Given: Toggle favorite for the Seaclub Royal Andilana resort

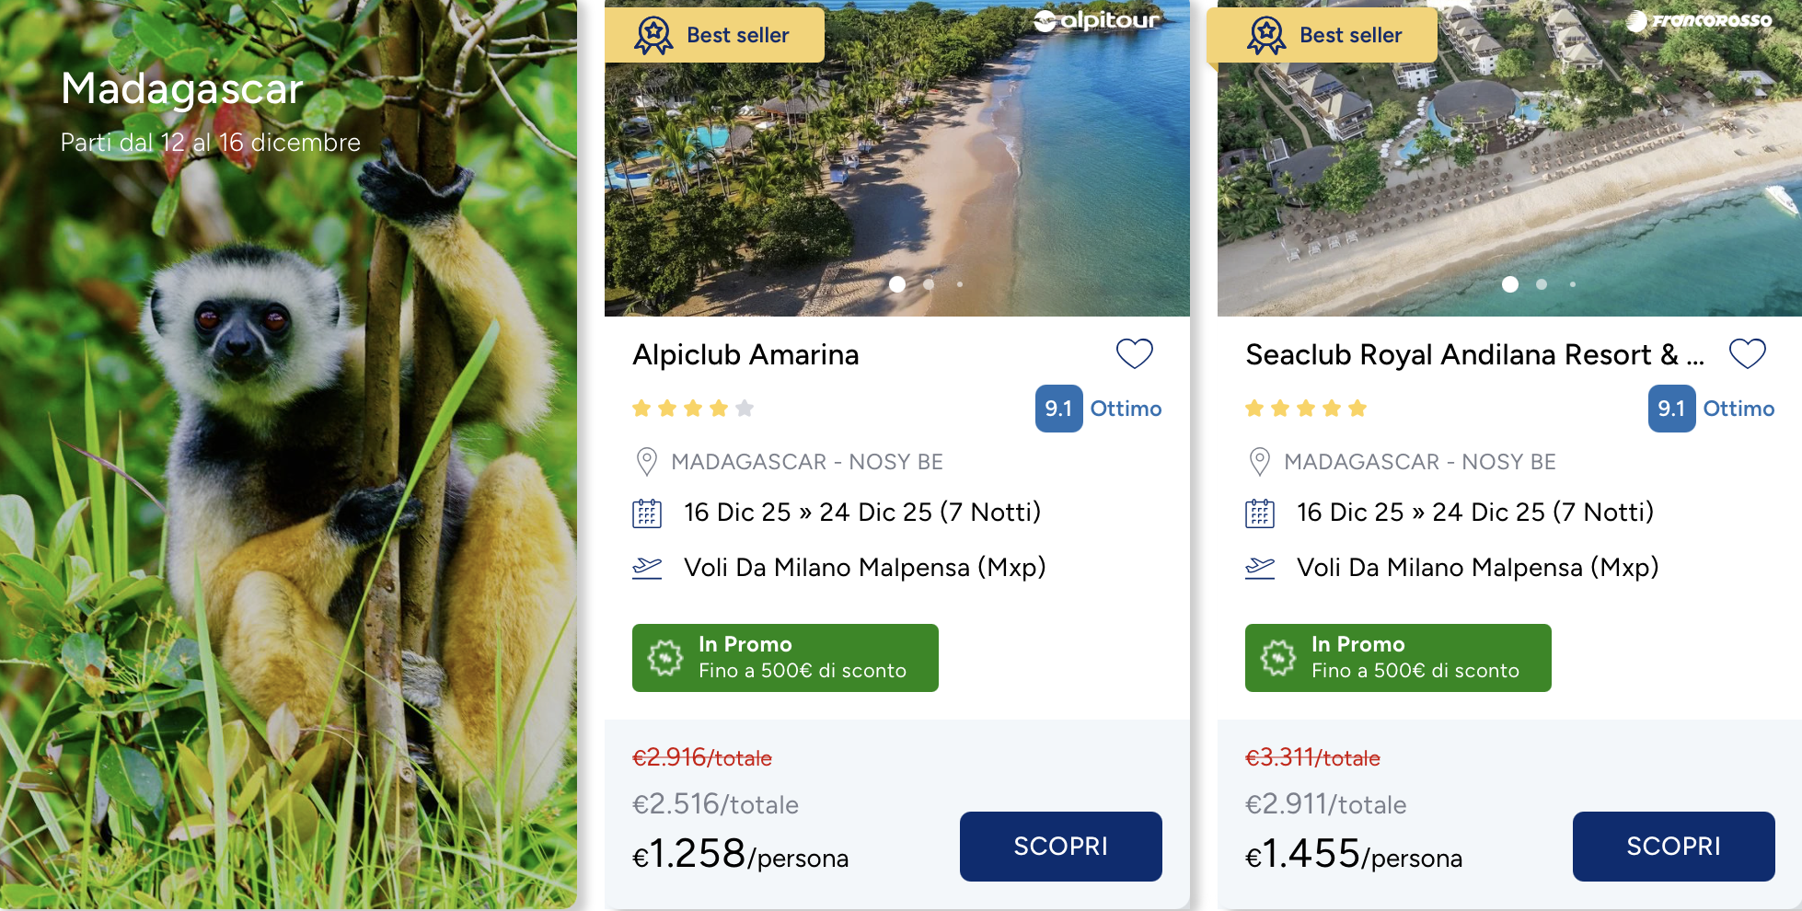Looking at the screenshot, I should click(x=1748, y=353).
